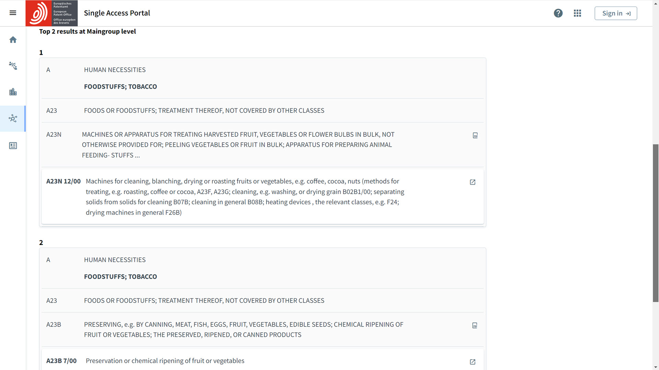
Task: Open the help question mark icon
Action: [x=558, y=13]
